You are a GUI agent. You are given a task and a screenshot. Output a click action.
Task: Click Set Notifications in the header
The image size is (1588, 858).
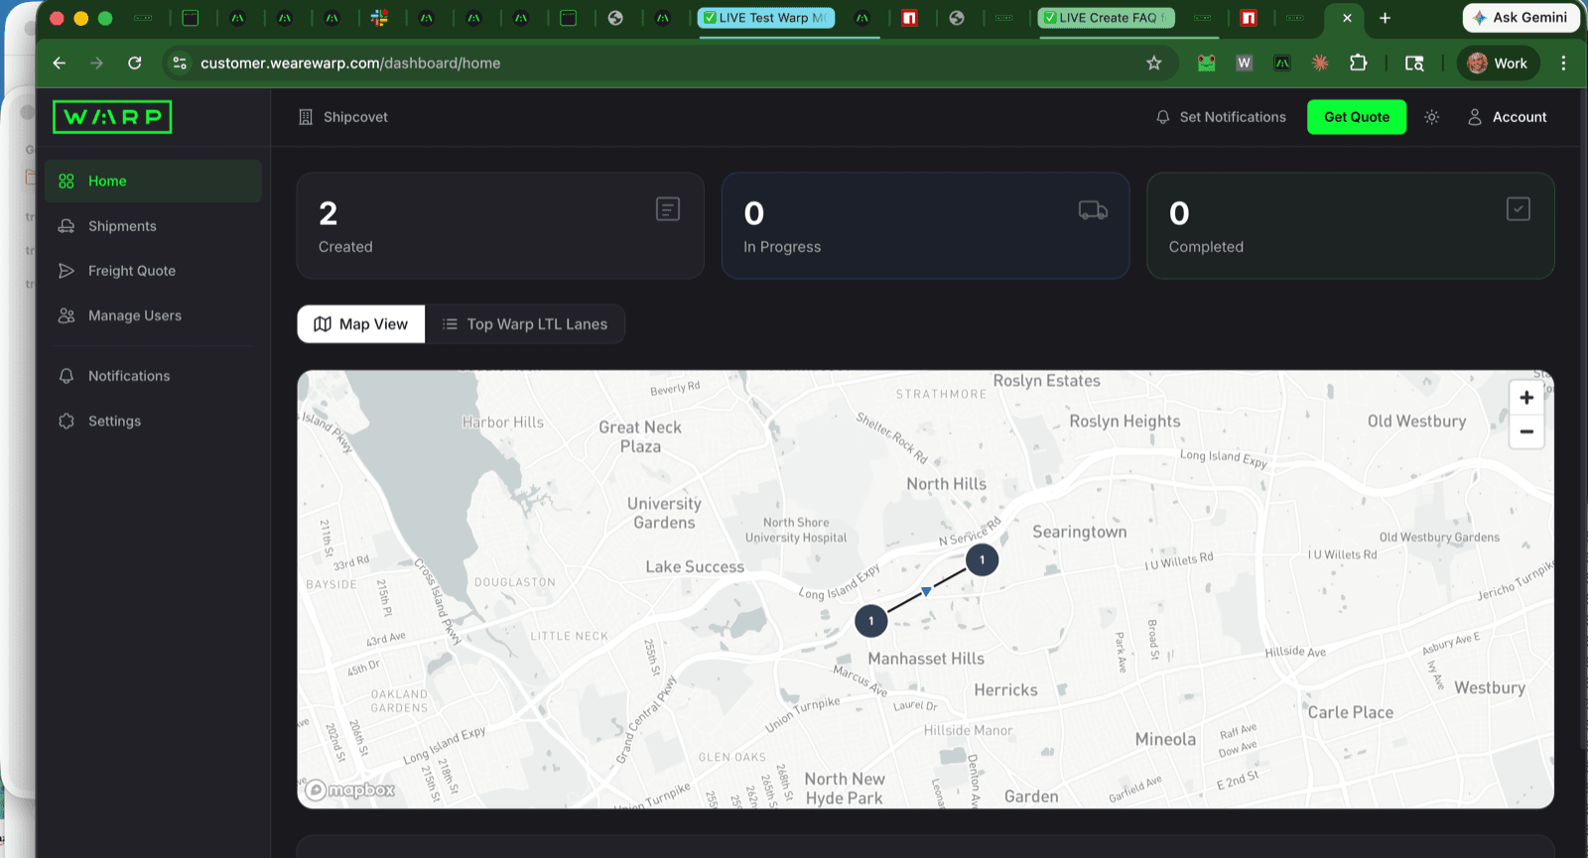click(x=1221, y=117)
